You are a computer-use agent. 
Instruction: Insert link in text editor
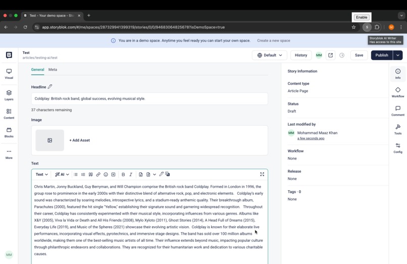[x=98, y=175]
